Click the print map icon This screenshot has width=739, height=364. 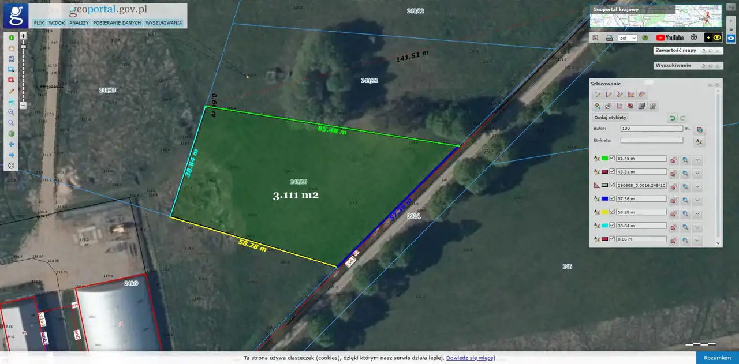(x=609, y=38)
